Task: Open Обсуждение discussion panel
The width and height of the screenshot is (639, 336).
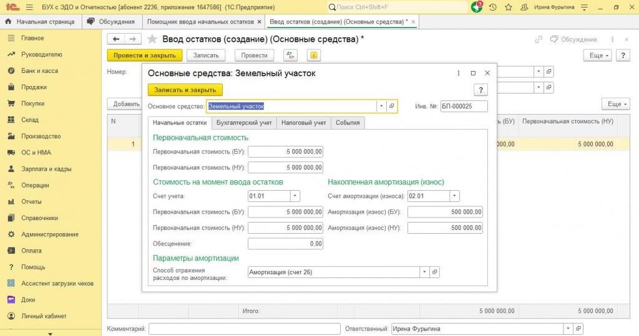Action: click(x=574, y=39)
